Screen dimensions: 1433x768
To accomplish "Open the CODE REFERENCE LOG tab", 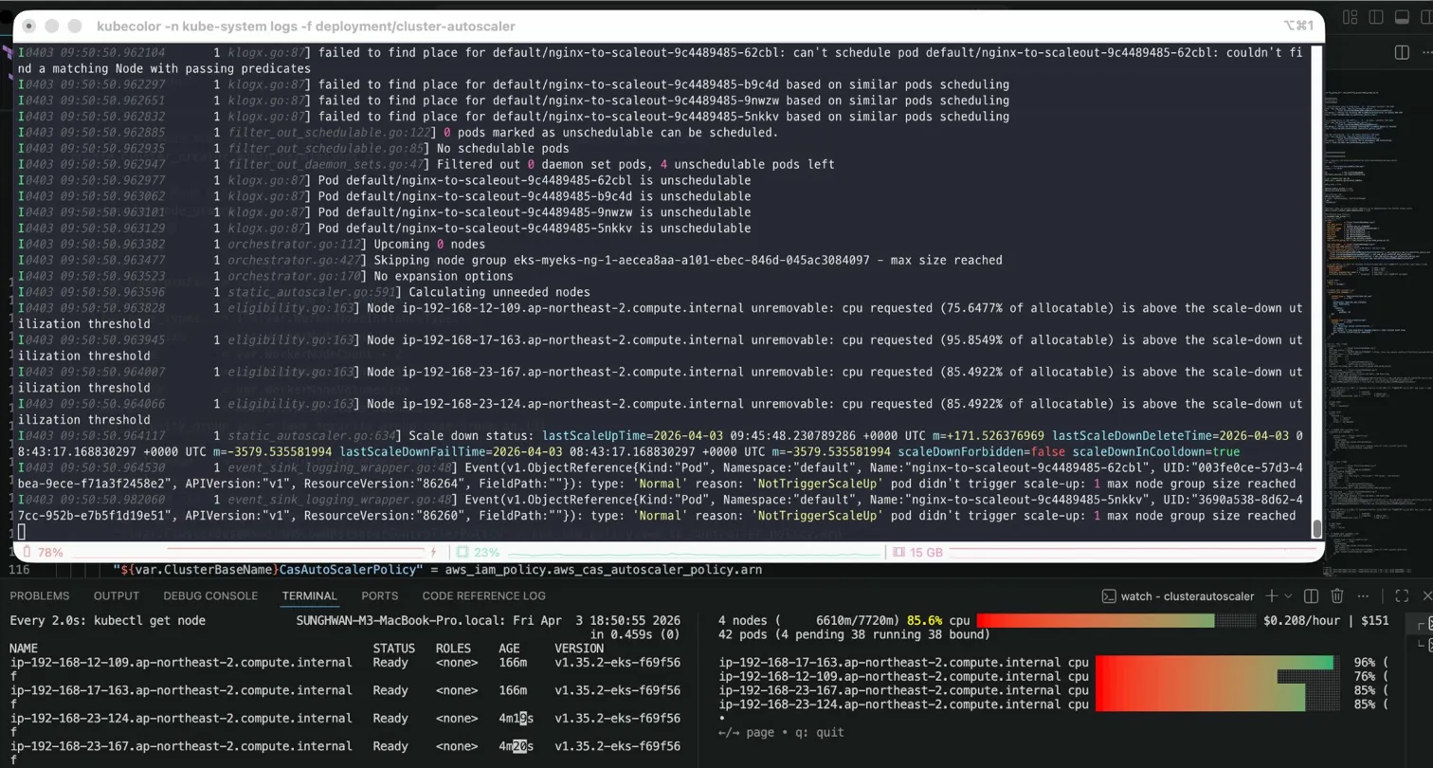I will (x=483, y=596).
